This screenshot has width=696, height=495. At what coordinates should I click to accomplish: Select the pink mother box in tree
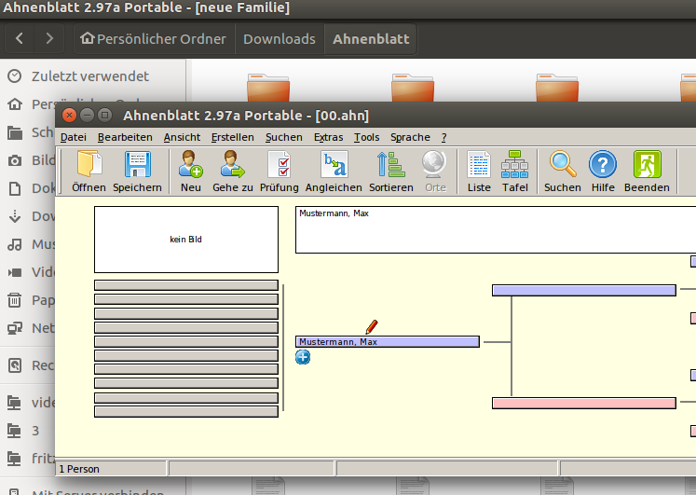coord(584,403)
